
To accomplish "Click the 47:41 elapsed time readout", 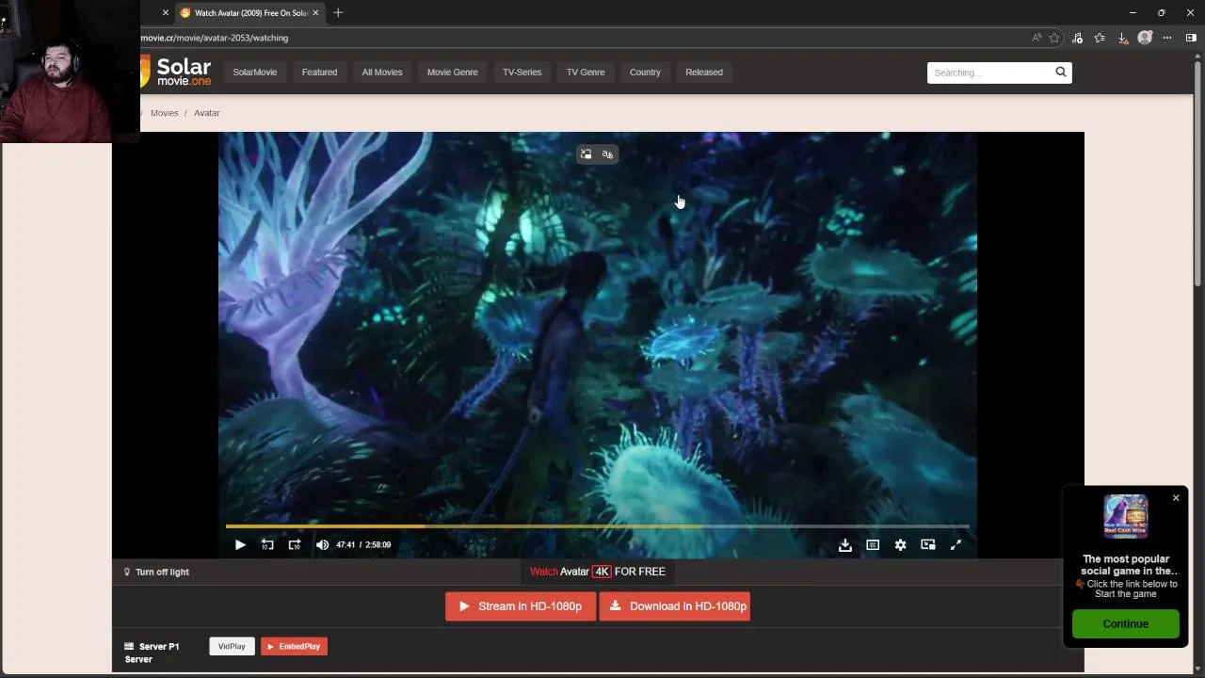I will (345, 544).
